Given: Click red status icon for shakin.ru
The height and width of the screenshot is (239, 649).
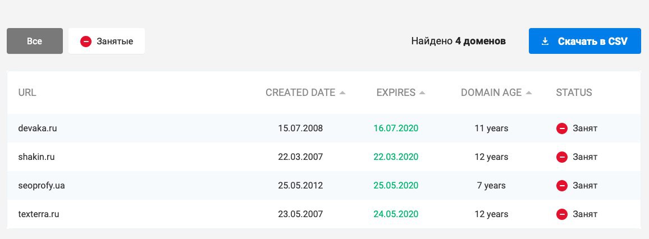Looking at the screenshot, I should pos(561,157).
